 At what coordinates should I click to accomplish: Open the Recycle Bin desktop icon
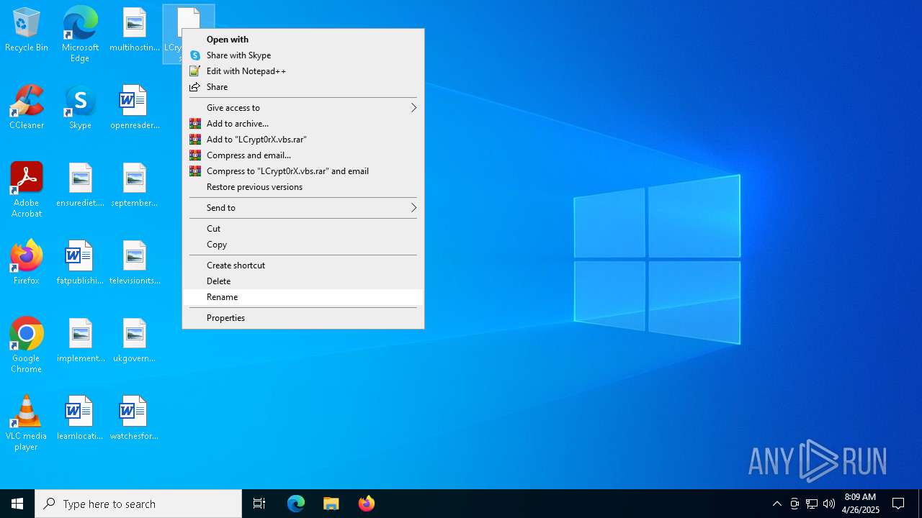27,30
